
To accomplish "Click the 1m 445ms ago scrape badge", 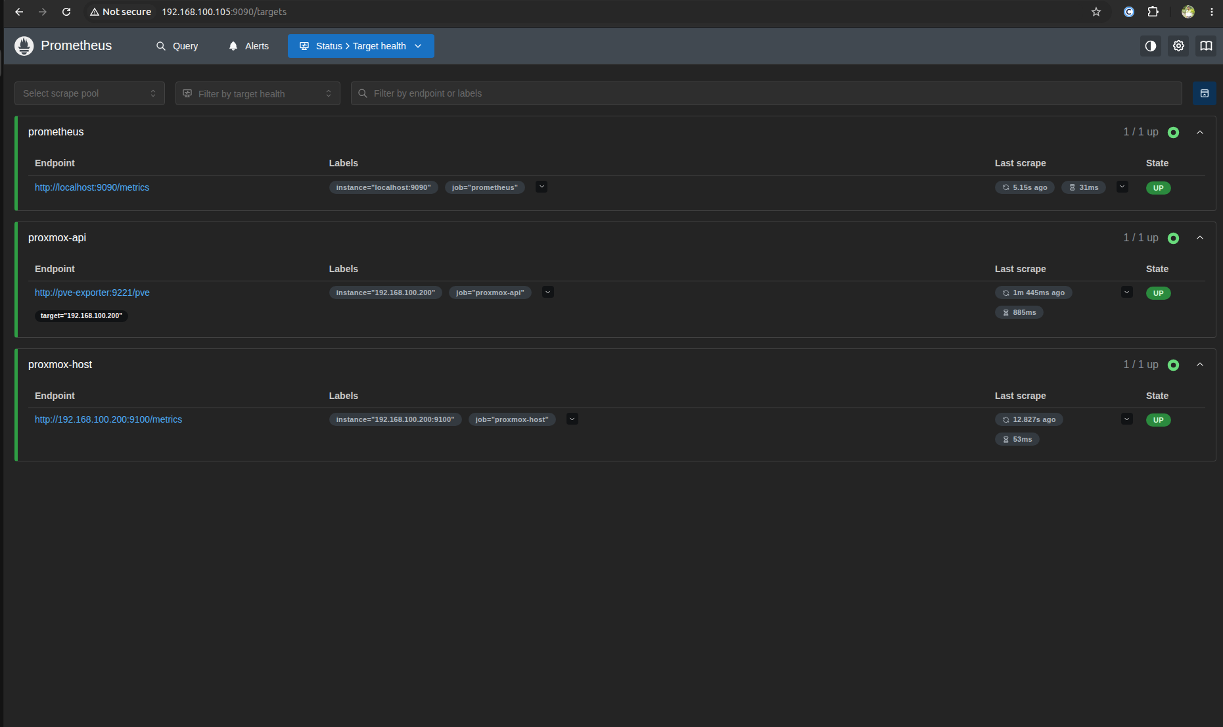I will (x=1033, y=293).
